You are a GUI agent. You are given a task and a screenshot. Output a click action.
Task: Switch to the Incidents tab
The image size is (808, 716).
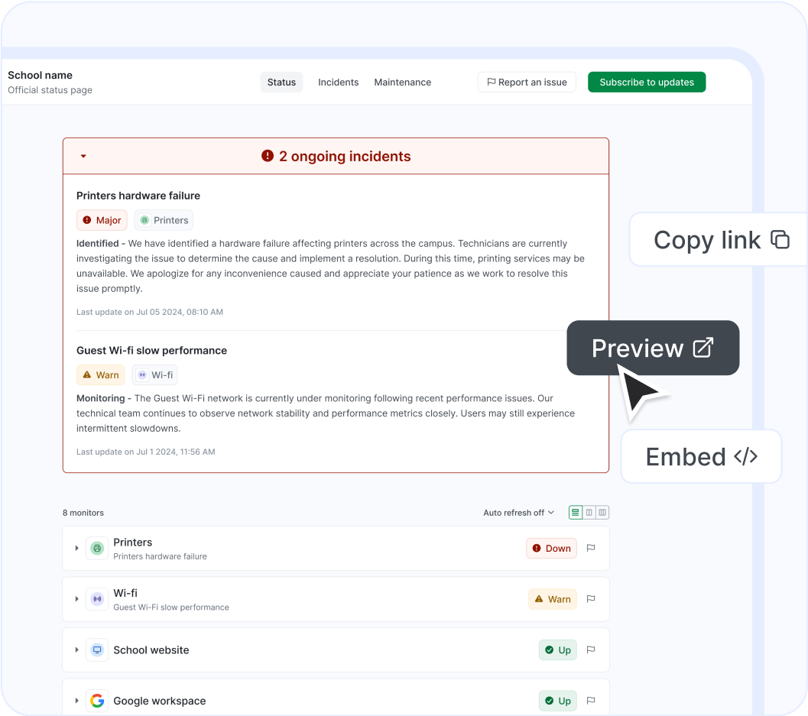pos(338,82)
